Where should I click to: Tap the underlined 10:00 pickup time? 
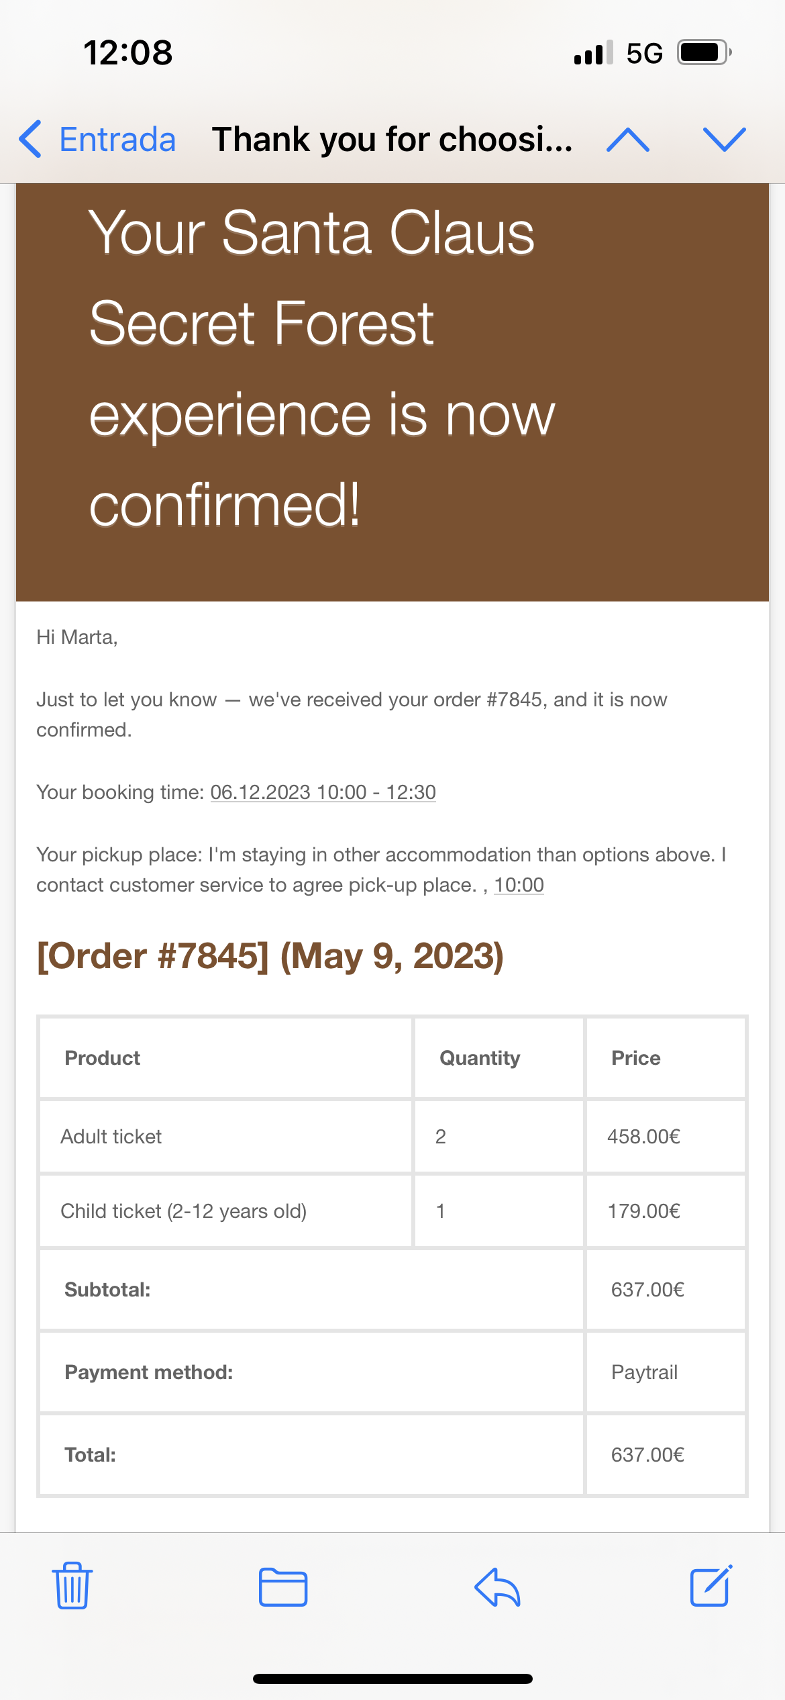(x=519, y=885)
